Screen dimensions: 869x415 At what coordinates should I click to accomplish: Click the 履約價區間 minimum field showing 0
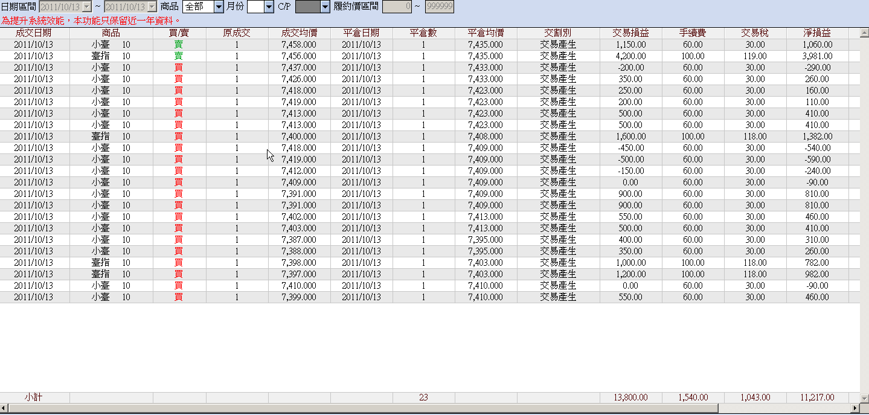397,7
